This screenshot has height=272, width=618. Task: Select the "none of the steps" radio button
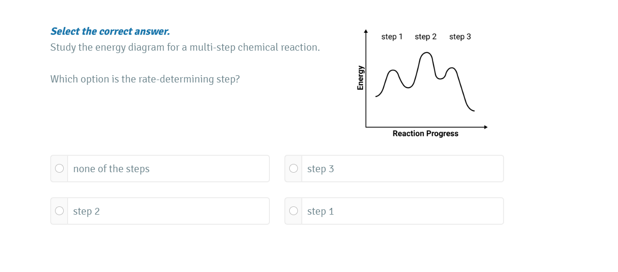[x=59, y=168]
